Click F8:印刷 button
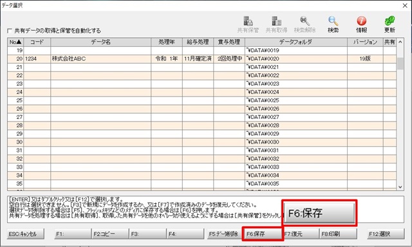The height and width of the screenshot is (247, 412). tap(338, 234)
